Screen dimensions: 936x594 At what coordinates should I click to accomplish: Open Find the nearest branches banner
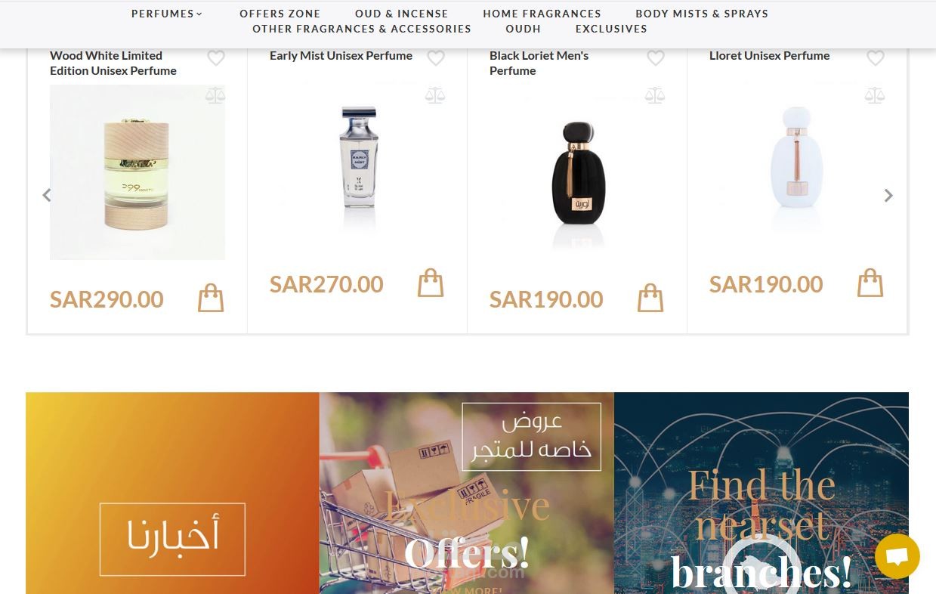(761, 493)
